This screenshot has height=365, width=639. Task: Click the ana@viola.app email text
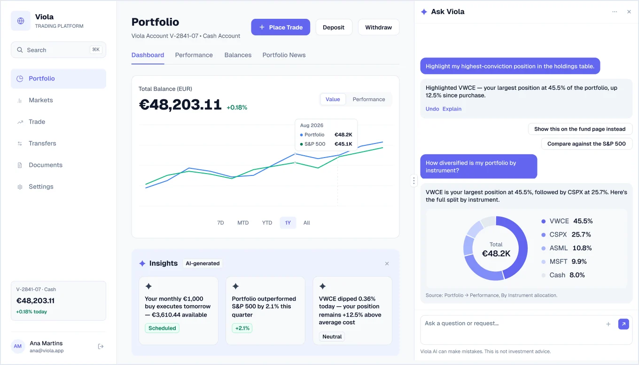point(47,351)
